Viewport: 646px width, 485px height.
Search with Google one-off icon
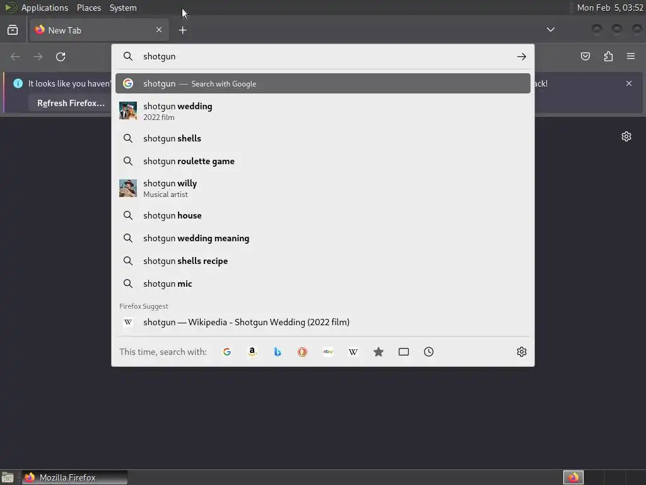[227, 352]
